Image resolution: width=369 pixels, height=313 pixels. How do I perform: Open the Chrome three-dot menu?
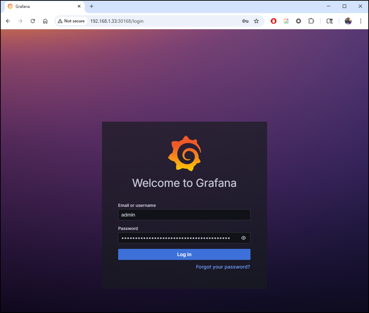coord(360,21)
